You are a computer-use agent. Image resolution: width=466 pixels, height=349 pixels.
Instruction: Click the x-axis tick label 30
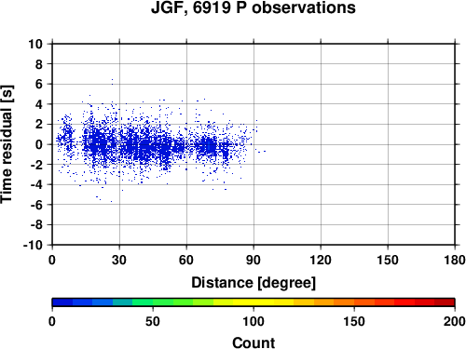point(119,260)
